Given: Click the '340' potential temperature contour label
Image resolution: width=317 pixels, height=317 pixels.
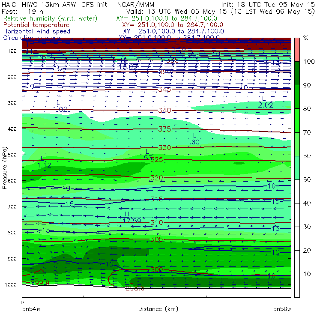Looking at the screenshot, I should tap(164, 111).
